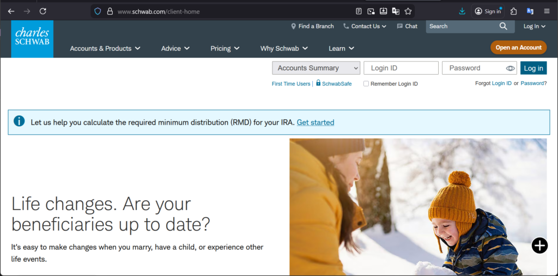Open Firefox hamburger application menu

pos(547,11)
